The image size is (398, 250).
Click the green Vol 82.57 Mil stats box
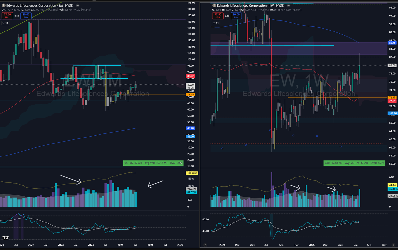(x=153, y=163)
